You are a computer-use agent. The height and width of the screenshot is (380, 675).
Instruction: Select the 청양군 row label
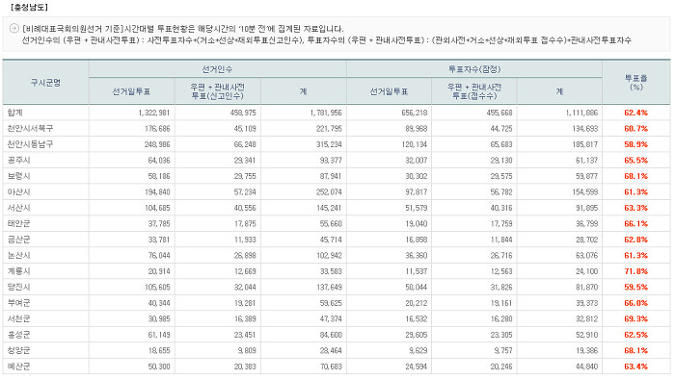pyautogui.click(x=18, y=351)
